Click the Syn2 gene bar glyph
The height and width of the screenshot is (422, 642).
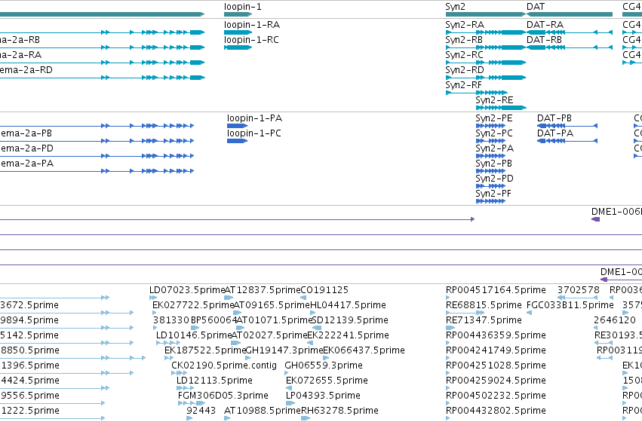486,14
